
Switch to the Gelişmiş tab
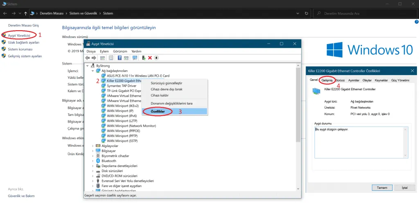(x=327, y=80)
